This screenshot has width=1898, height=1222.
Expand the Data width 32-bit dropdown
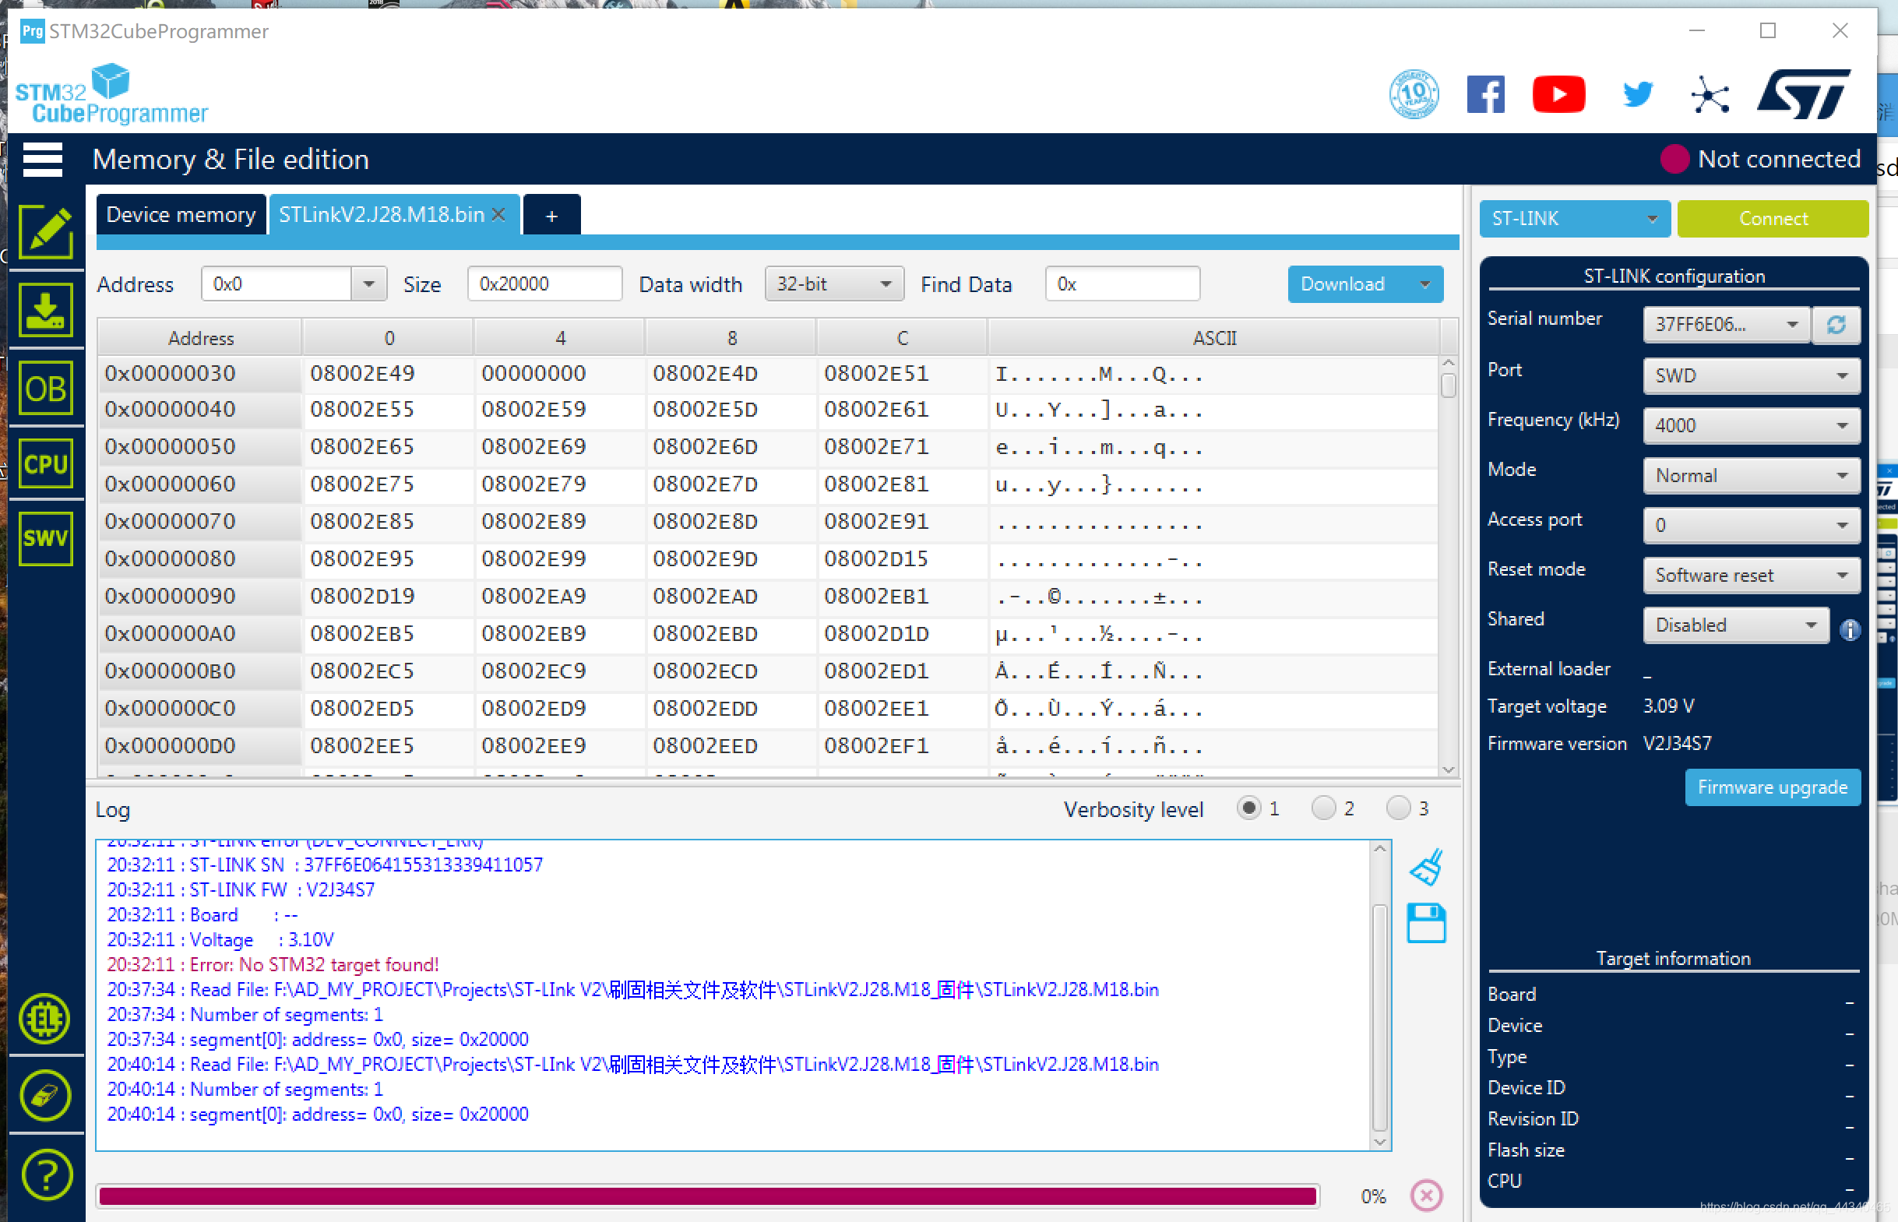click(x=833, y=284)
